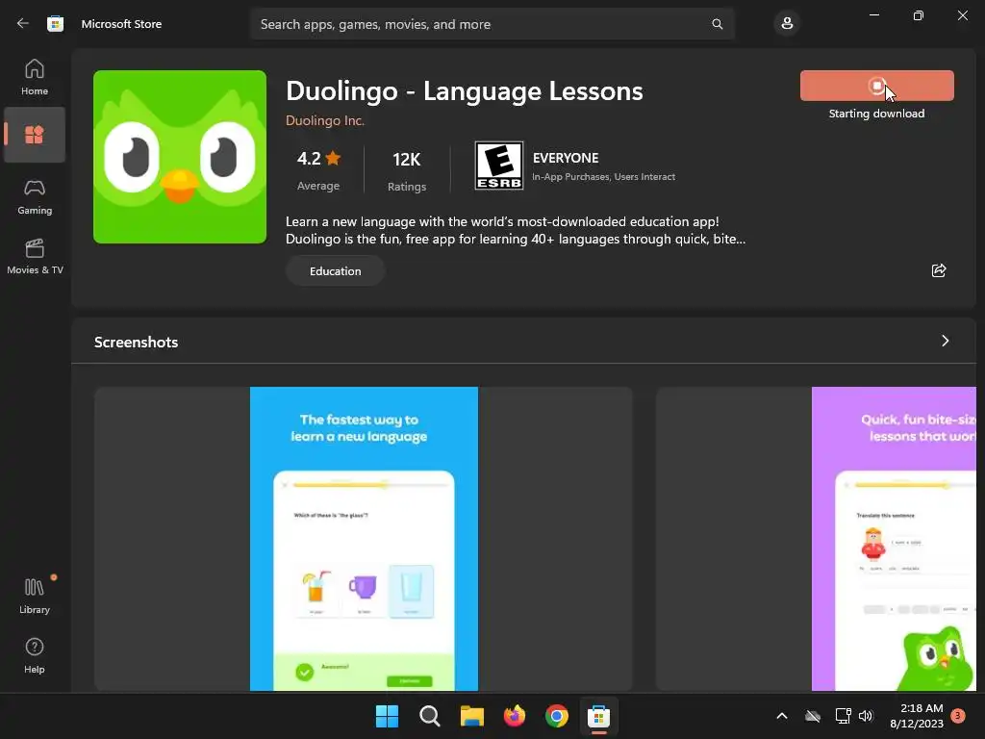The height and width of the screenshot is (739, 985).
Task: Open the blue 'fastest way' screenshot
Action: pos(364,539)
